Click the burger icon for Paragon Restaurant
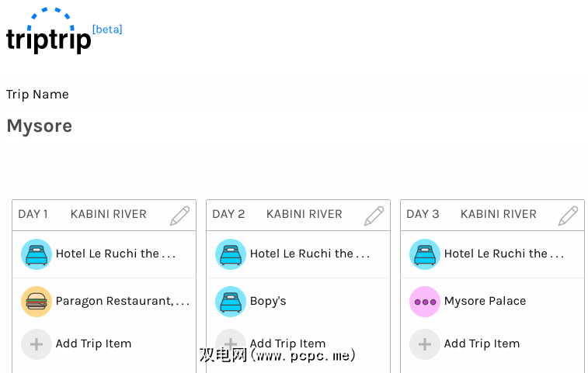588x373 pixels. click(37, 302)
